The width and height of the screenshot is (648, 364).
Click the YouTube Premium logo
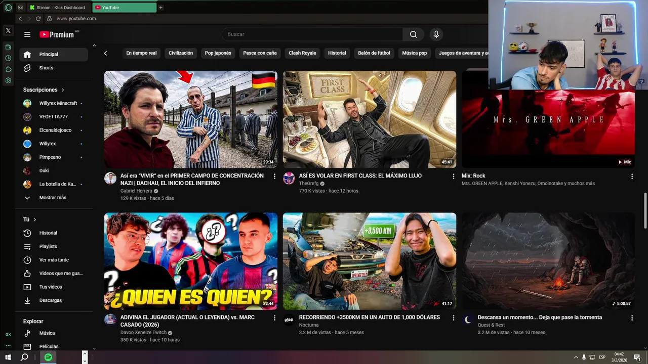click(x=57, y=34)
